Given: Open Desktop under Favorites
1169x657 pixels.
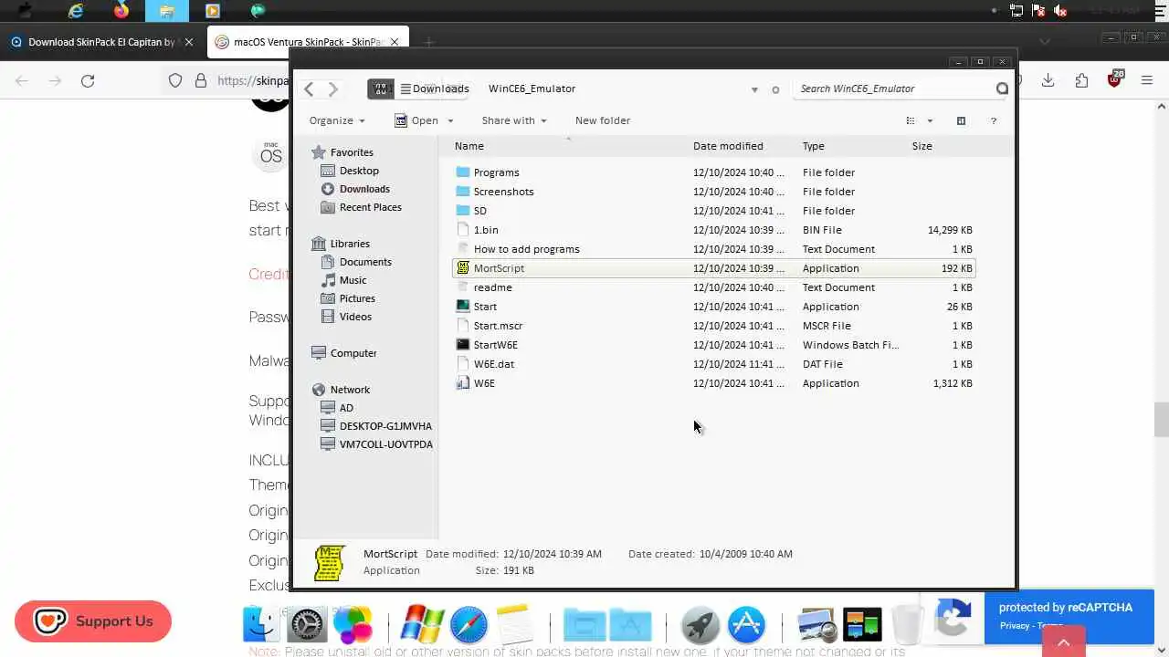Looking at the screenshot, I should point(359,171).
